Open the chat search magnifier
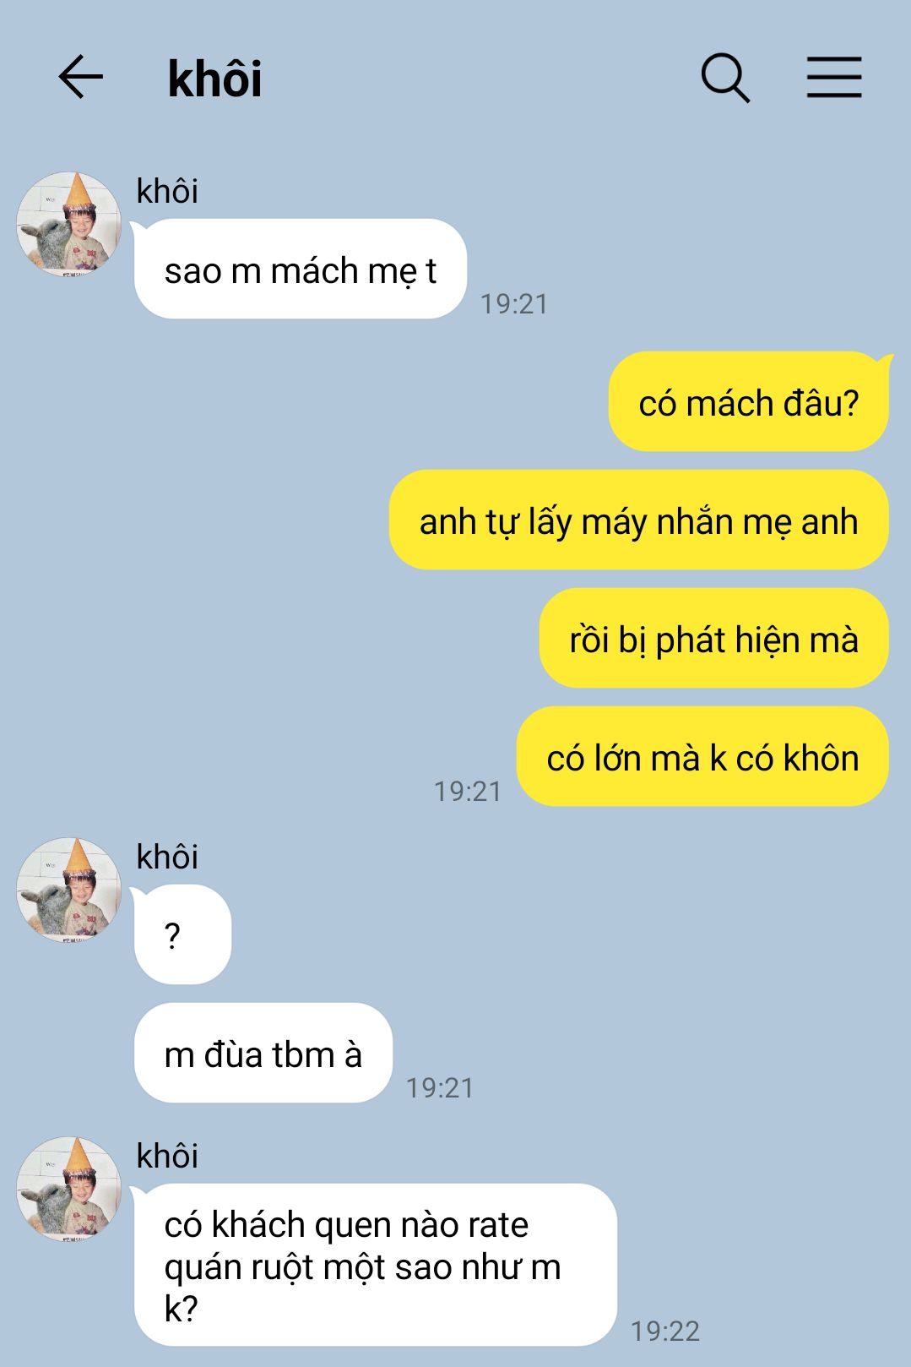Image resolution: width=911 pixels, height=1367 pixels. [725, 78]
